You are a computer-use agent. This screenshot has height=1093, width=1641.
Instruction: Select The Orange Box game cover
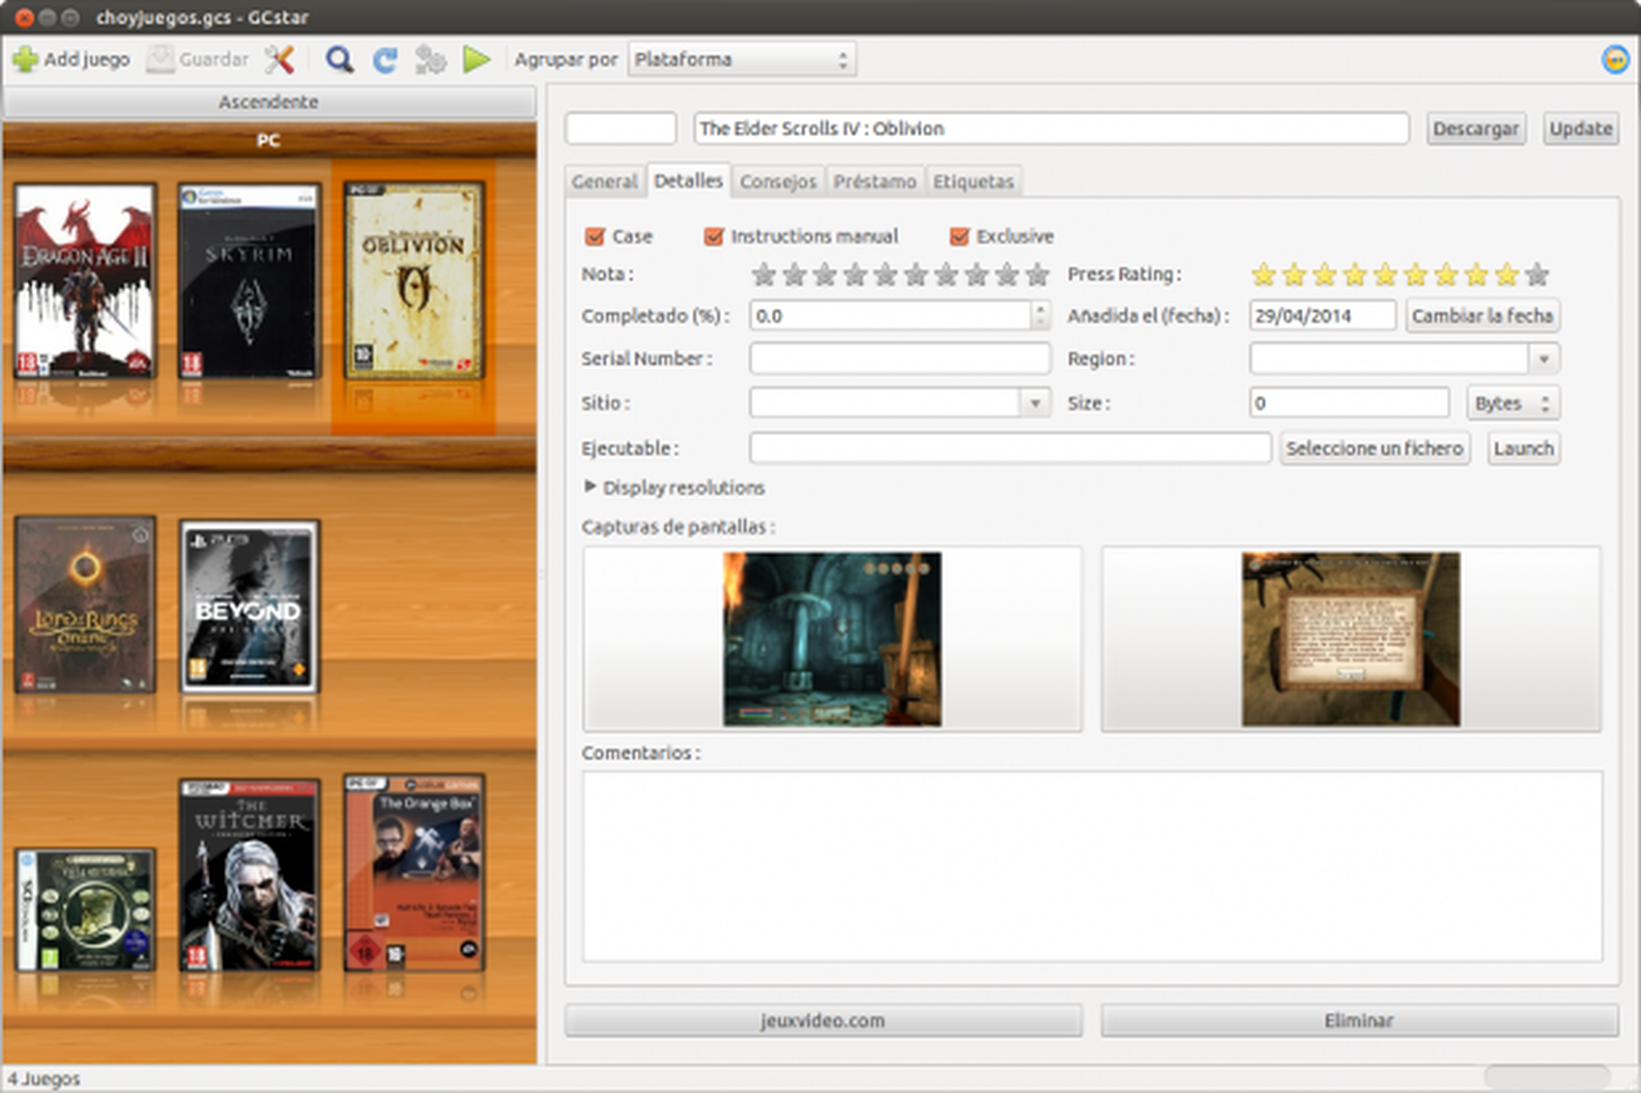pyautogui.click(x=414, y=873)
